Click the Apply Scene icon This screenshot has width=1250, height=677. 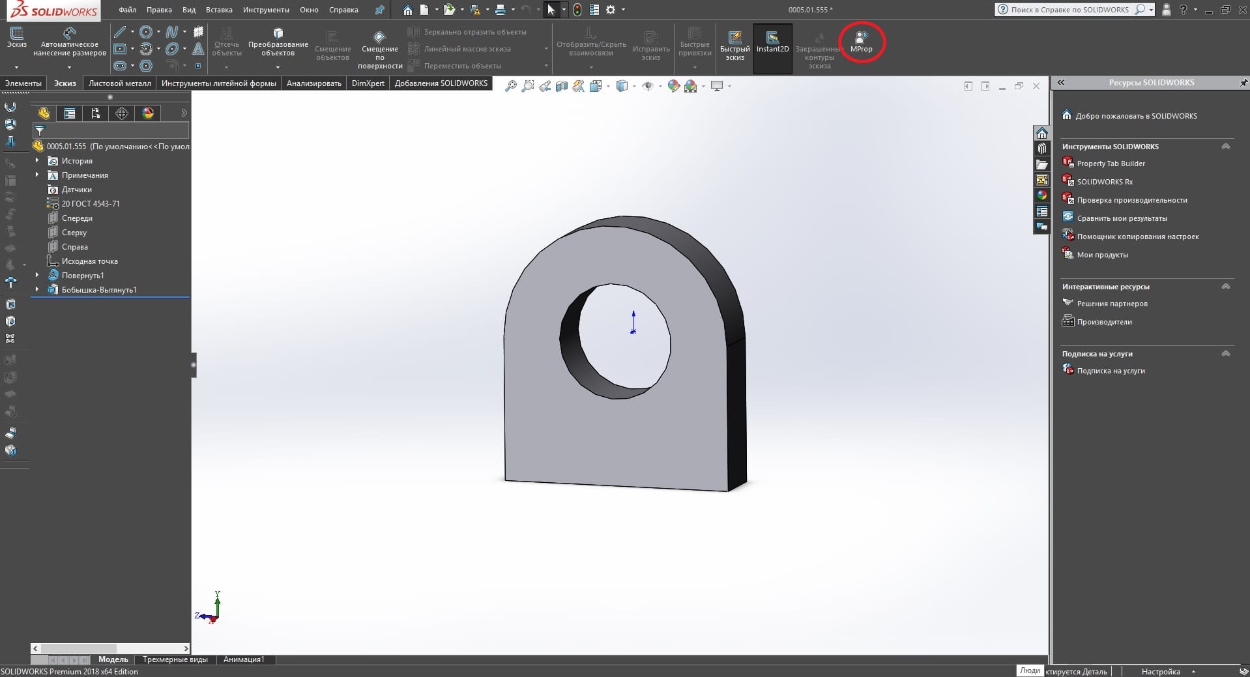[x=691, y=86]
